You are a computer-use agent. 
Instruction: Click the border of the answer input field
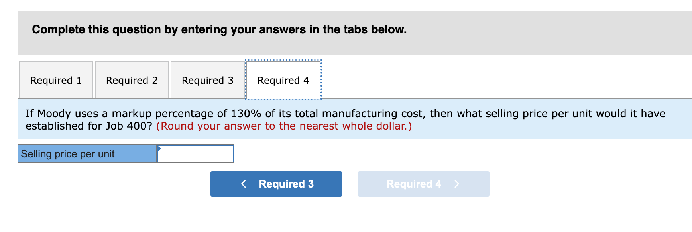[x=195, y=145]
